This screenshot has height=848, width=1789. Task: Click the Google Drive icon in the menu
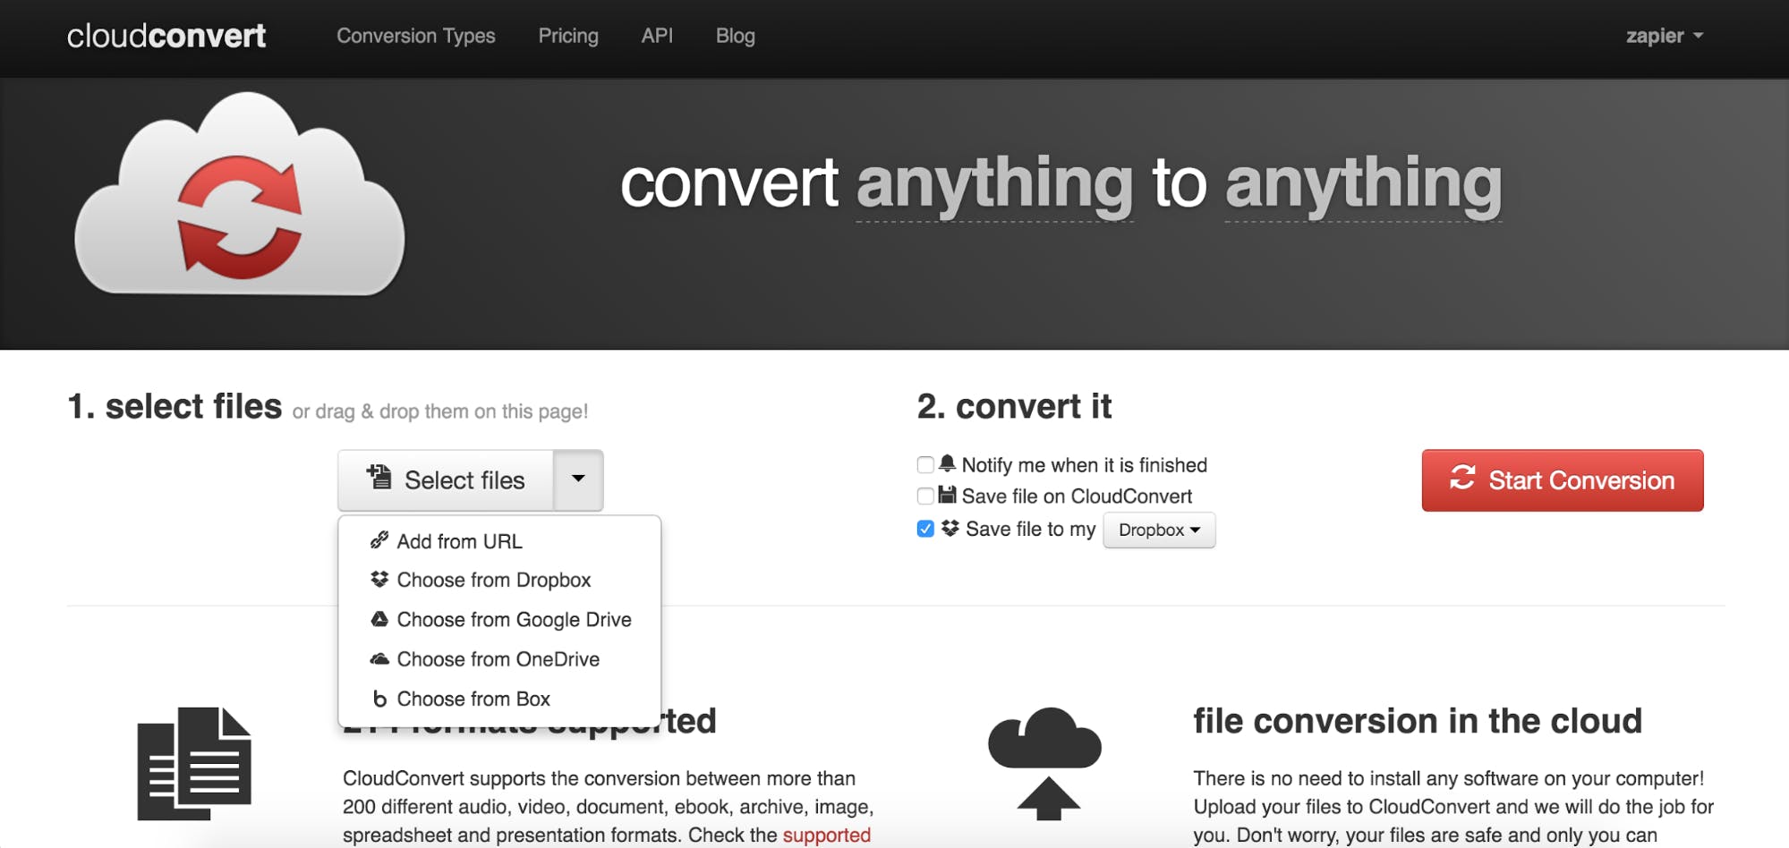point(379,619)
